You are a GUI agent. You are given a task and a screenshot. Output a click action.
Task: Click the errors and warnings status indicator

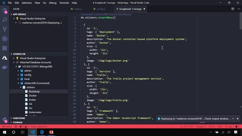tap(24, 127)
